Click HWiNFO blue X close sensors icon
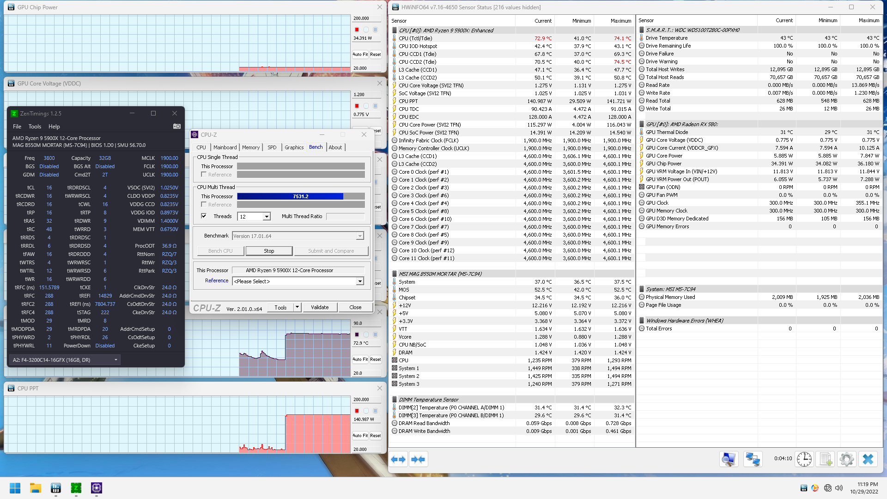 tap(868, 459)
